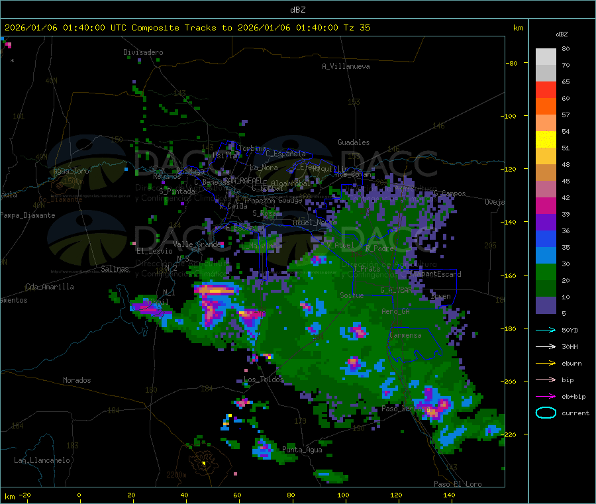Click the 'Valle_Grande' map label
Screen dimensions: 596x504
[197, 244]
